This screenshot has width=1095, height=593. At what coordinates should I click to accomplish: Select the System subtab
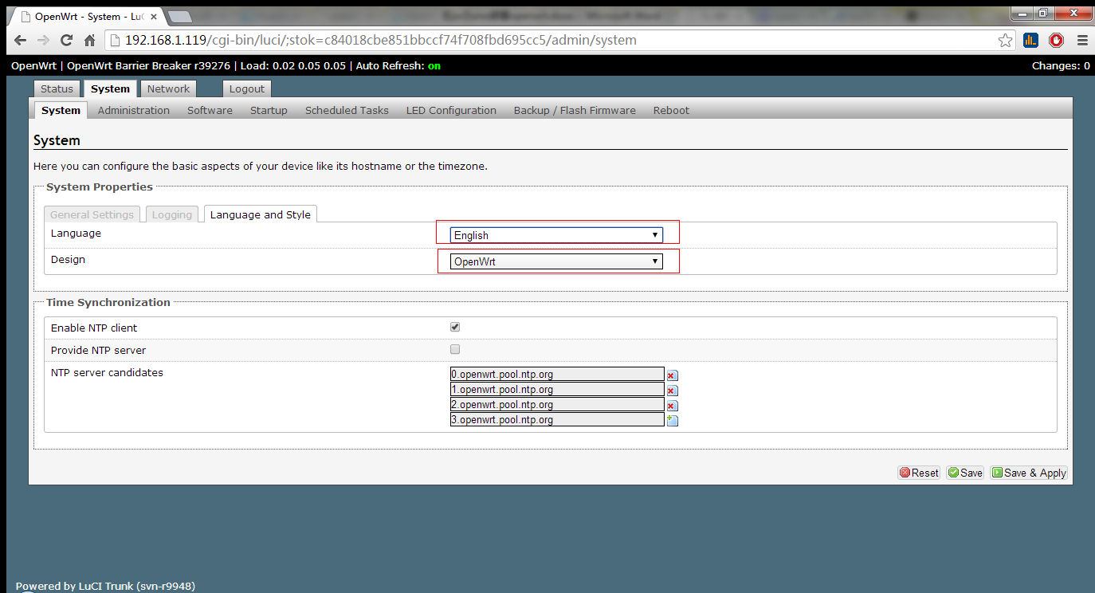pos(61,110)
